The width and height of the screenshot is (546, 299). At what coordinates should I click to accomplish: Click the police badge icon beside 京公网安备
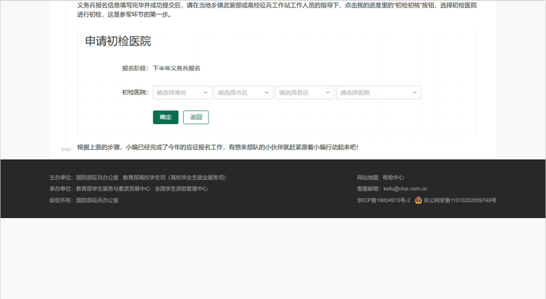[418, 201]
